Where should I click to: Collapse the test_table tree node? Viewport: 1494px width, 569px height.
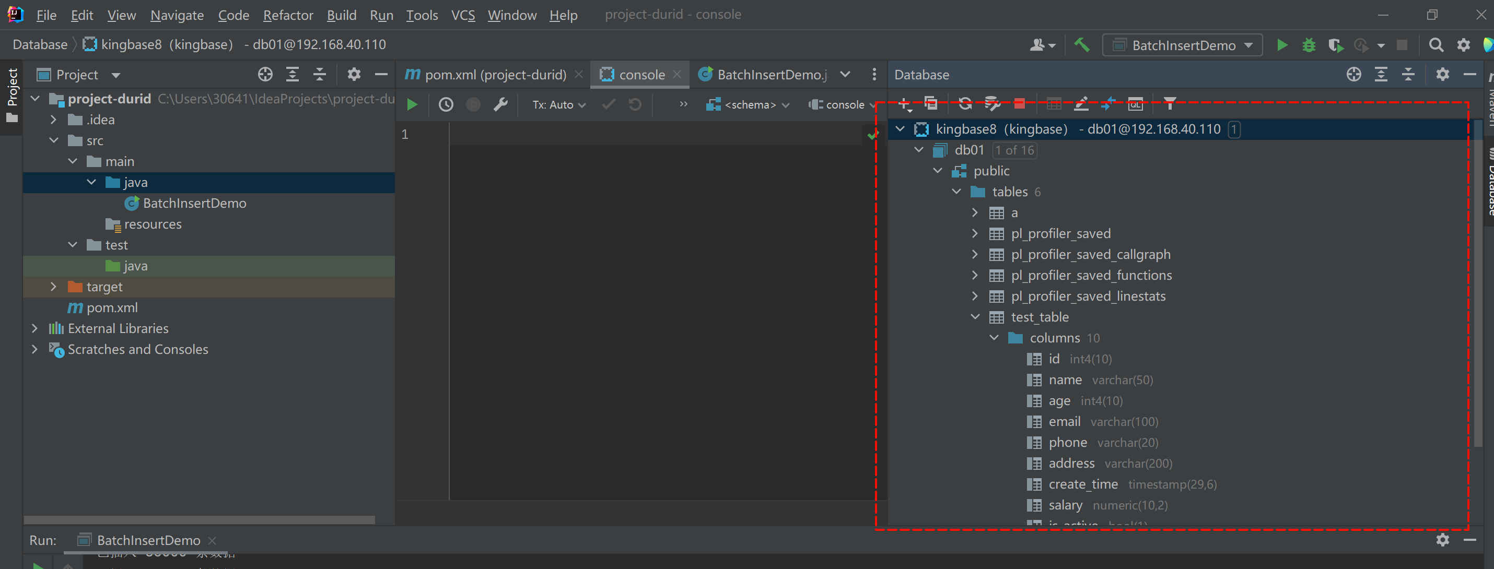(975, 316)
